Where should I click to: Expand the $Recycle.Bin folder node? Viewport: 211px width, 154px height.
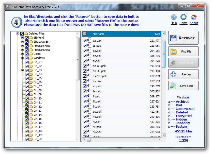pos(22,42)
